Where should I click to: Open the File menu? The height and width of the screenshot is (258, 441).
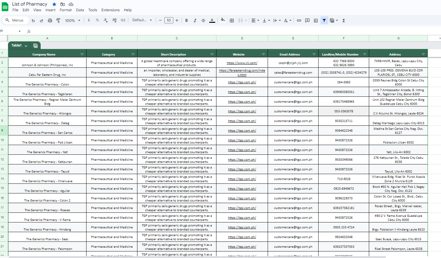click(15, 10)
